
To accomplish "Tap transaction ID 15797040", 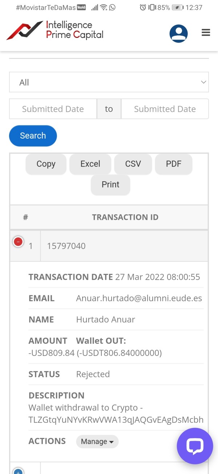I will tap(66, 246).
